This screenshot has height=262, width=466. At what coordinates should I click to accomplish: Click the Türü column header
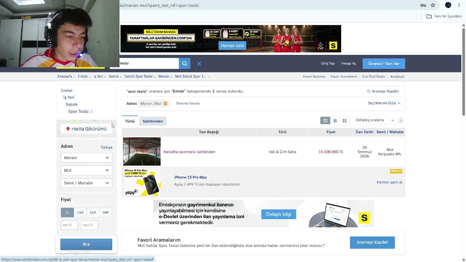[282, 132]
